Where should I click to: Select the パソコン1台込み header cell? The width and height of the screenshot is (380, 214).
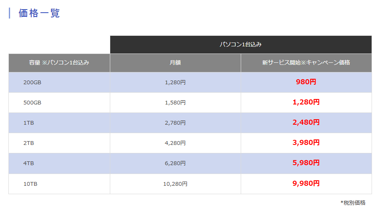(x=241, y=45)
